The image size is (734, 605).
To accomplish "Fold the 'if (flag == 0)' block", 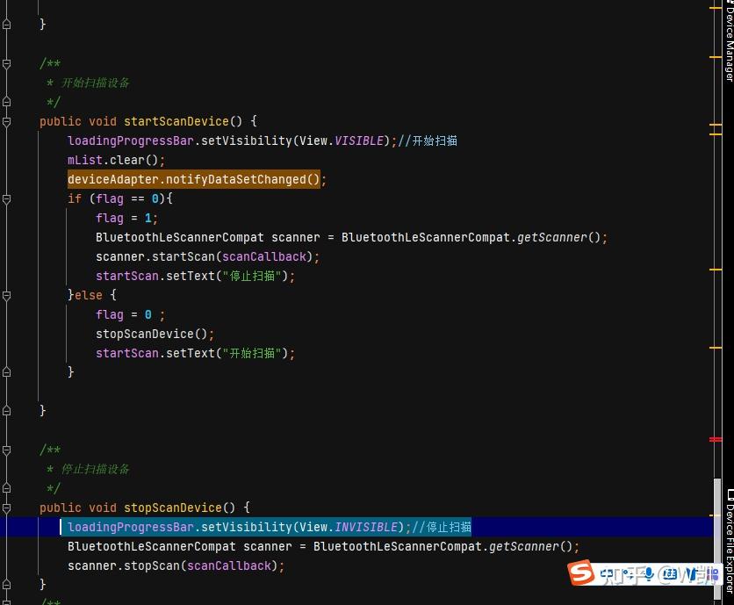I will pos(6,199).
